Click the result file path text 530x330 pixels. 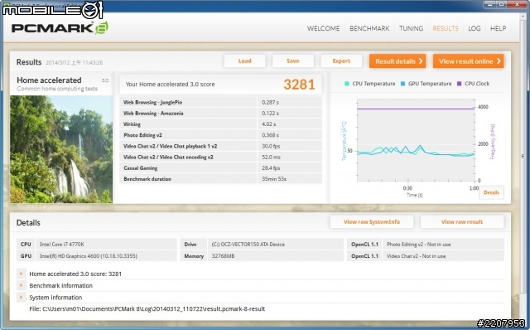[147, 308]
